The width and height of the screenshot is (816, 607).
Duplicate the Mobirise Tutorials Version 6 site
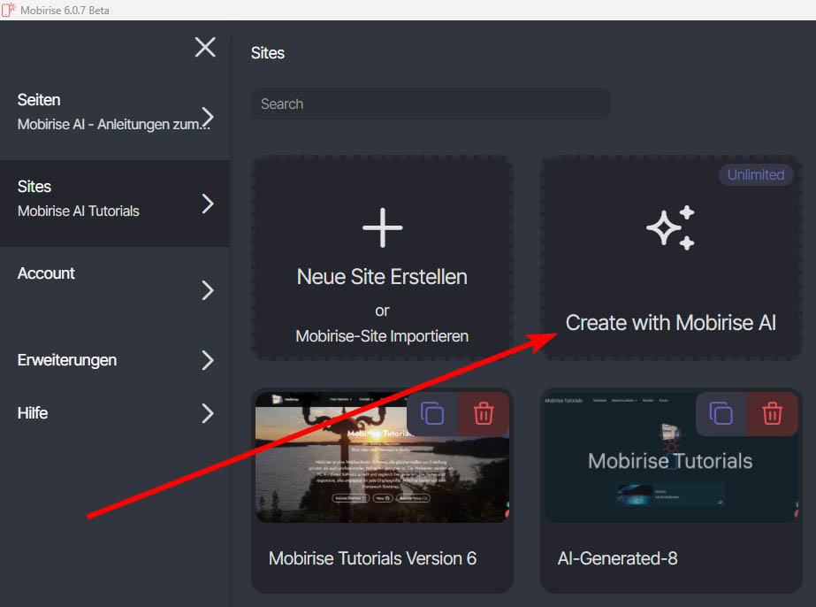[432, 414]
